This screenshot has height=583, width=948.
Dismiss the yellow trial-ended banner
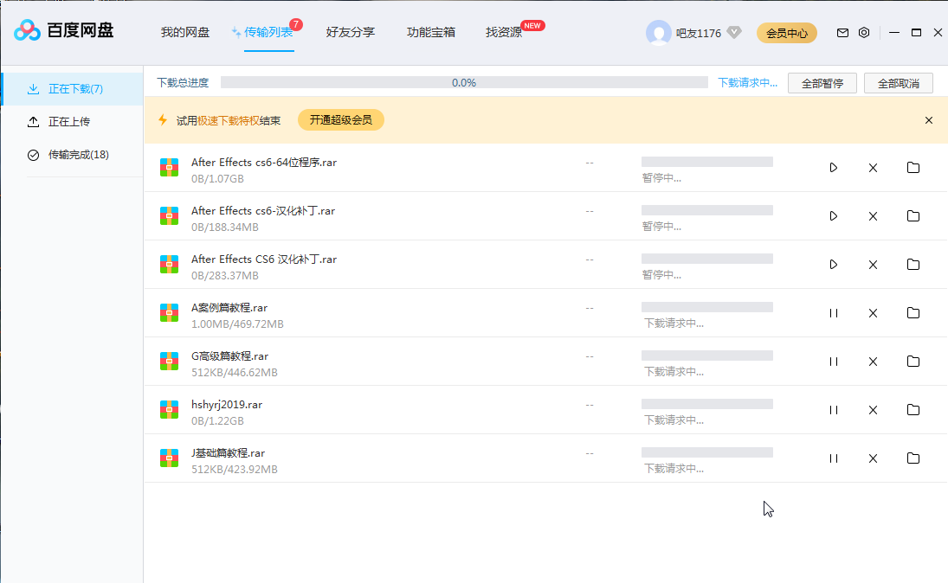929,120
